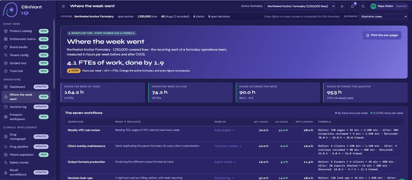Click the Brand studio palette icon

6,47
